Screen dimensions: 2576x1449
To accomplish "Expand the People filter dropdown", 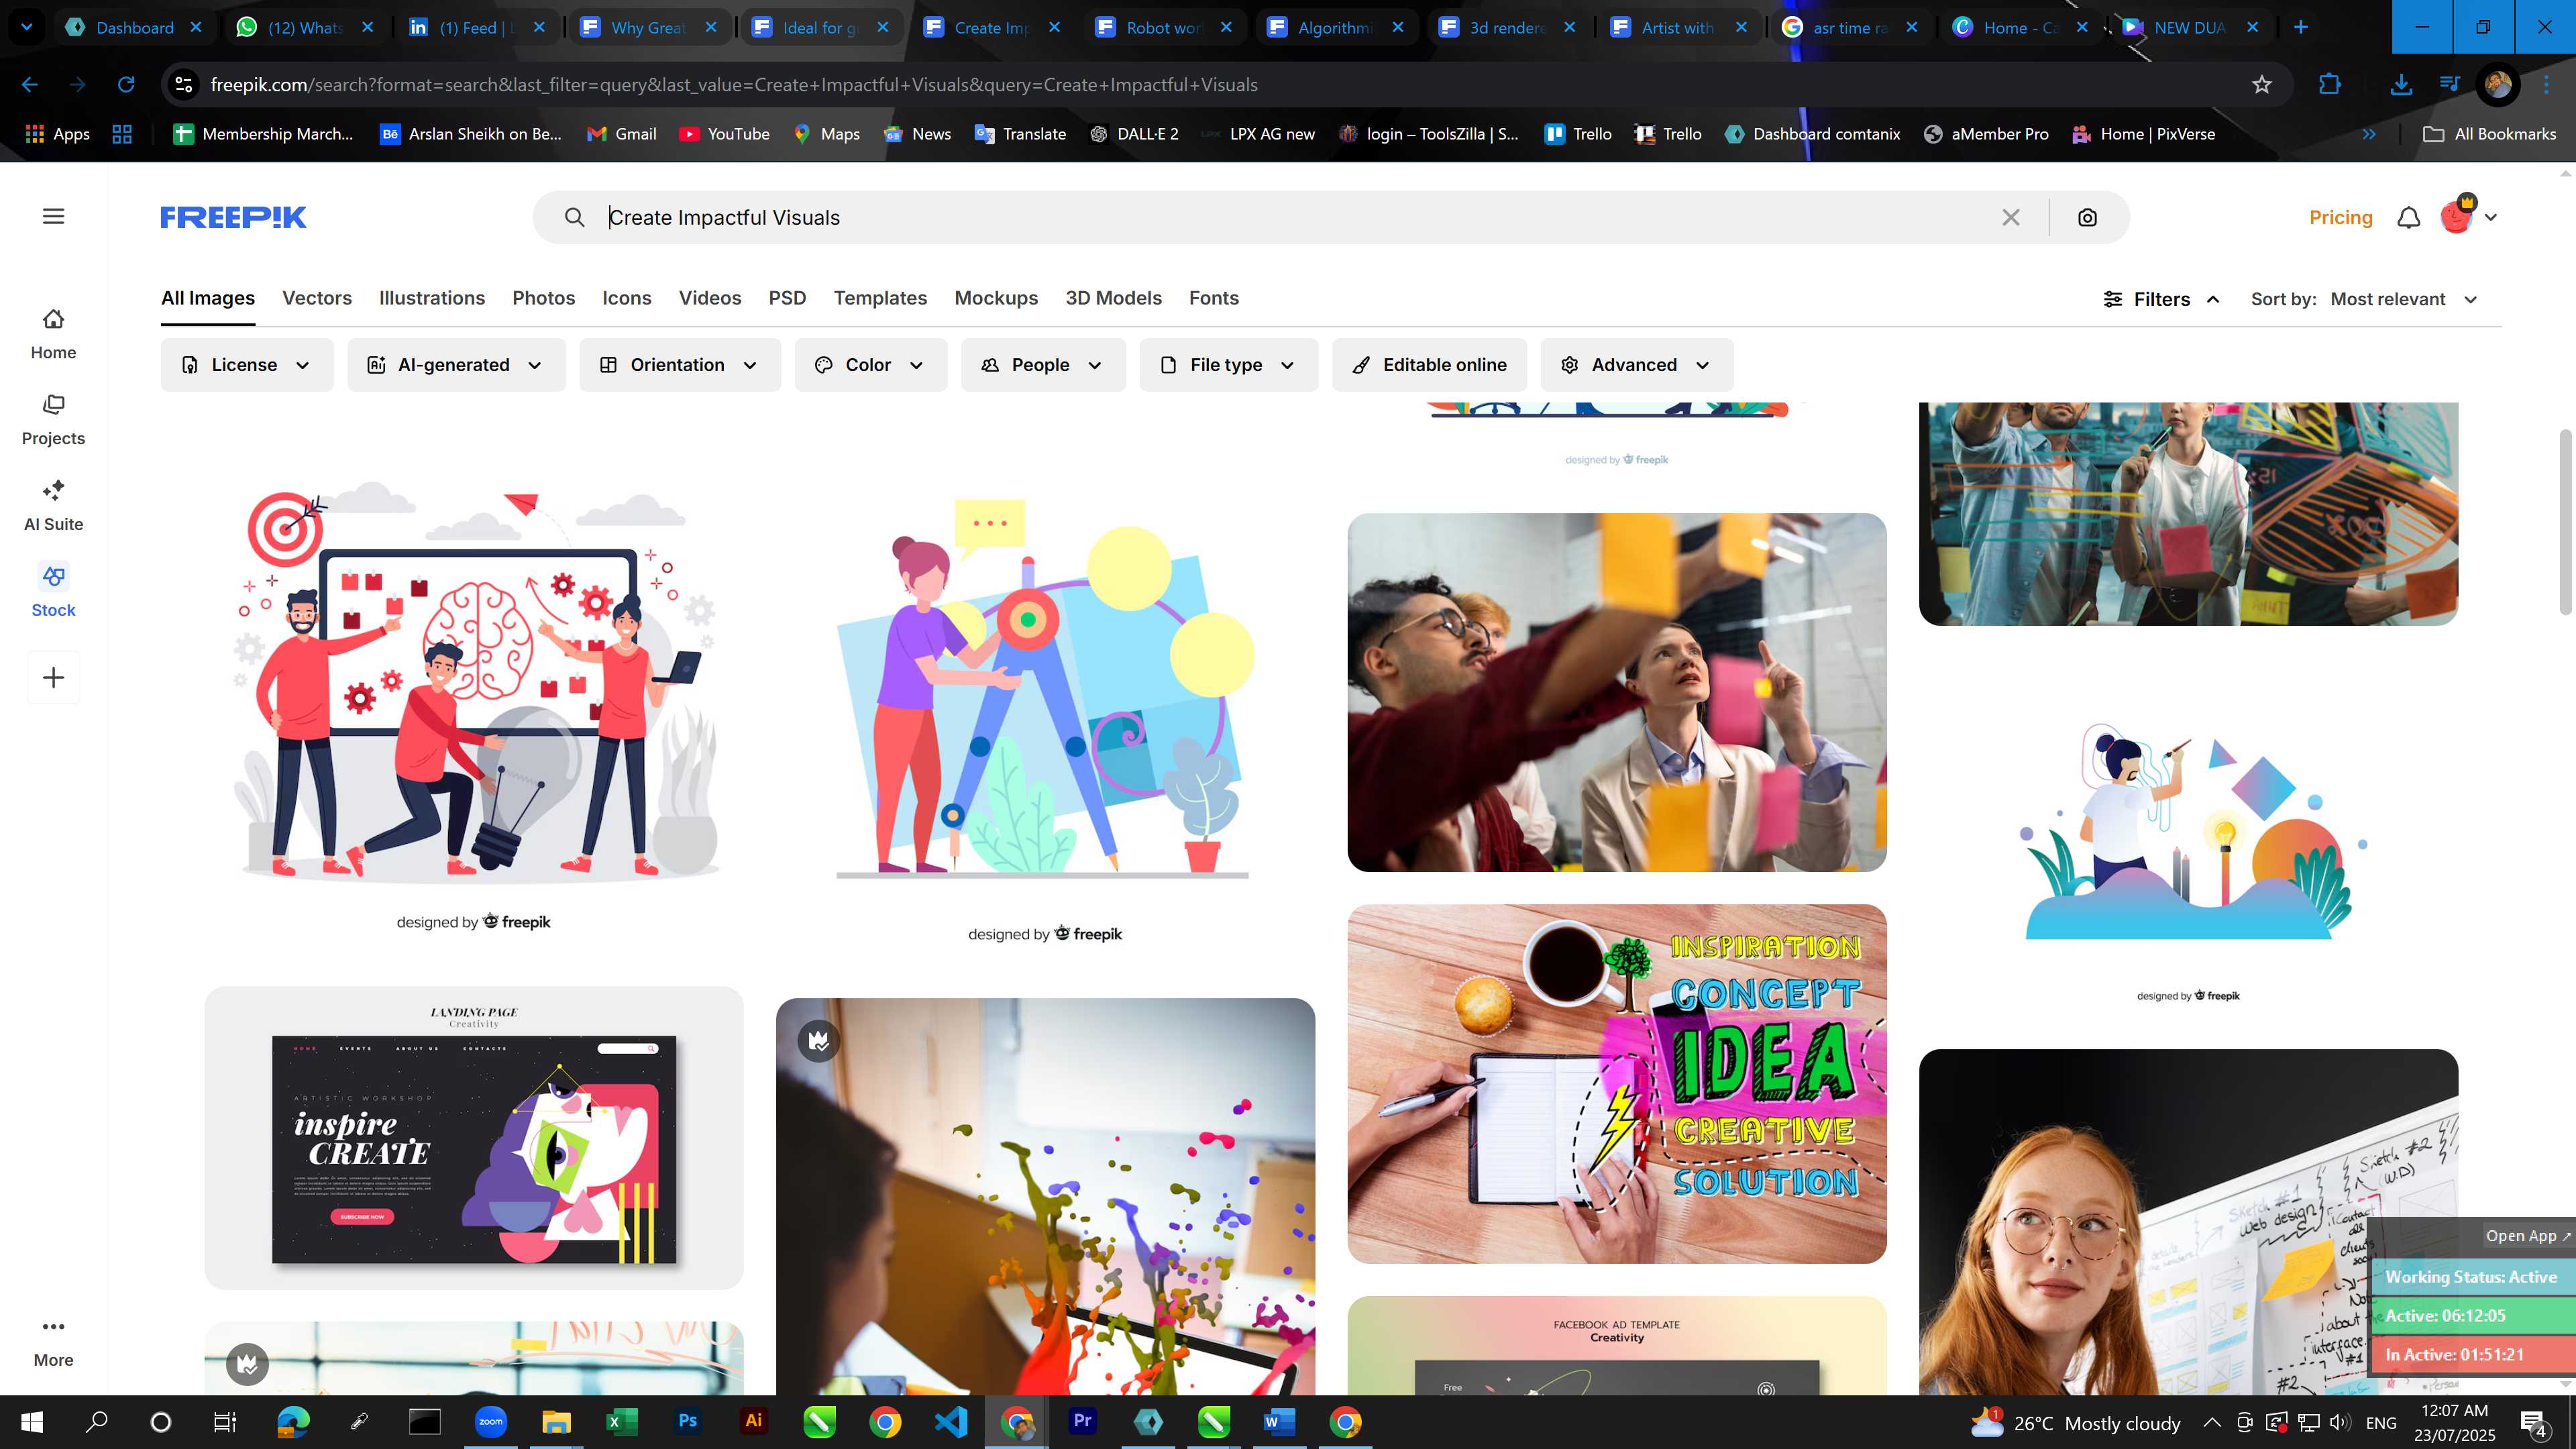I will 1043,365.
